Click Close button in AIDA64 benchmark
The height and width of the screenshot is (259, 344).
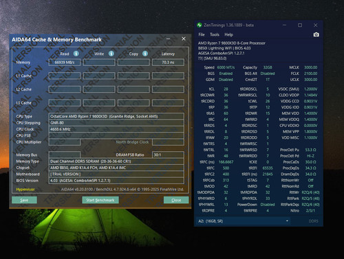(x=176, y=200)
